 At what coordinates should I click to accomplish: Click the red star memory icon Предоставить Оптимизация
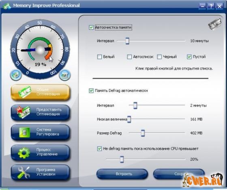click(x=23, y=112)
